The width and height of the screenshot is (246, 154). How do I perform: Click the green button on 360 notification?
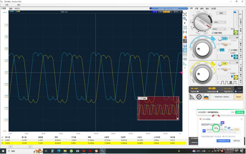[x=239, y=112]
